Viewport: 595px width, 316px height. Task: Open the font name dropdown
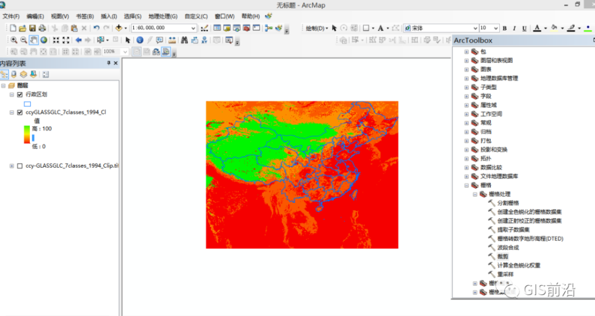[475, 28]
